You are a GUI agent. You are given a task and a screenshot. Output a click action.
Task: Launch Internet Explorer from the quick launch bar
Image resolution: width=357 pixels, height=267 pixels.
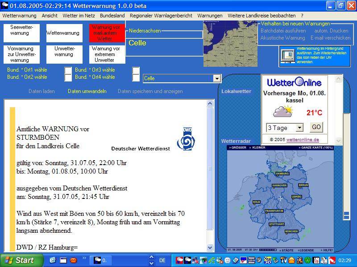tap(53, 260)
